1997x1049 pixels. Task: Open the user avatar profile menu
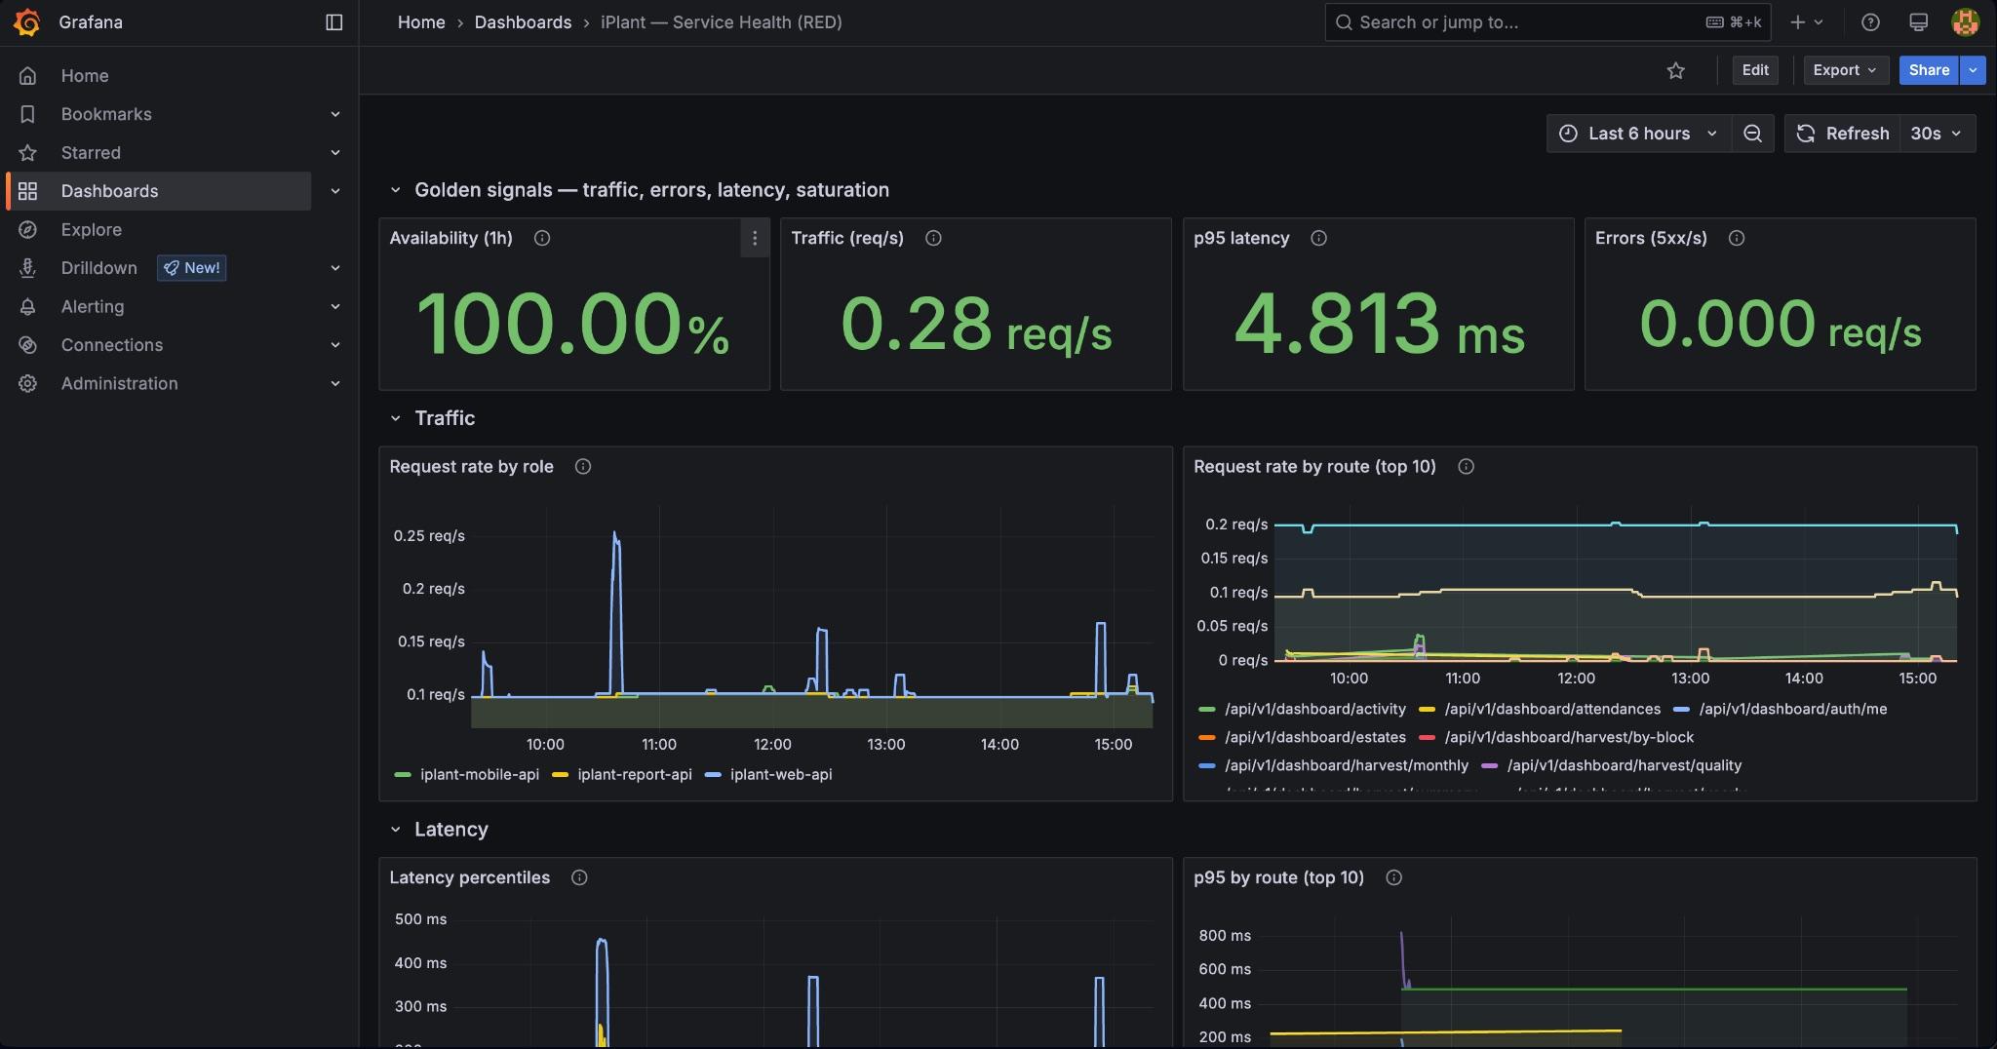pos(1965,22)
